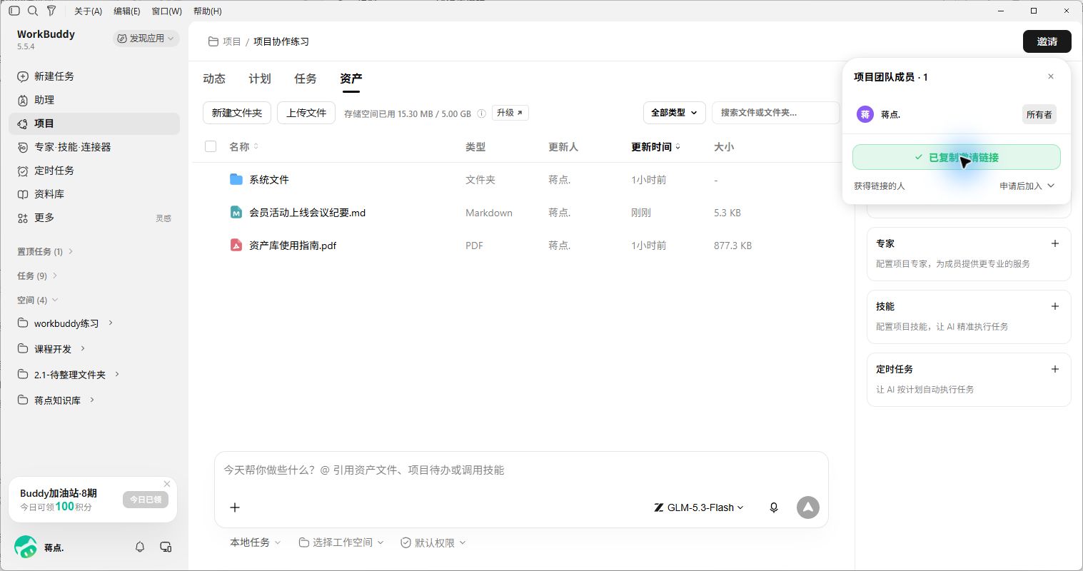This screenshot has height=571, width=1083.
Task: Open 更多 in the sidebar
Action: [94, 218]
